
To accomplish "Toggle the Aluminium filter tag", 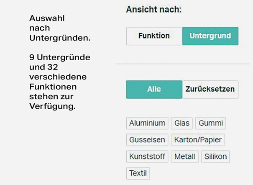I will click(147, 123).
